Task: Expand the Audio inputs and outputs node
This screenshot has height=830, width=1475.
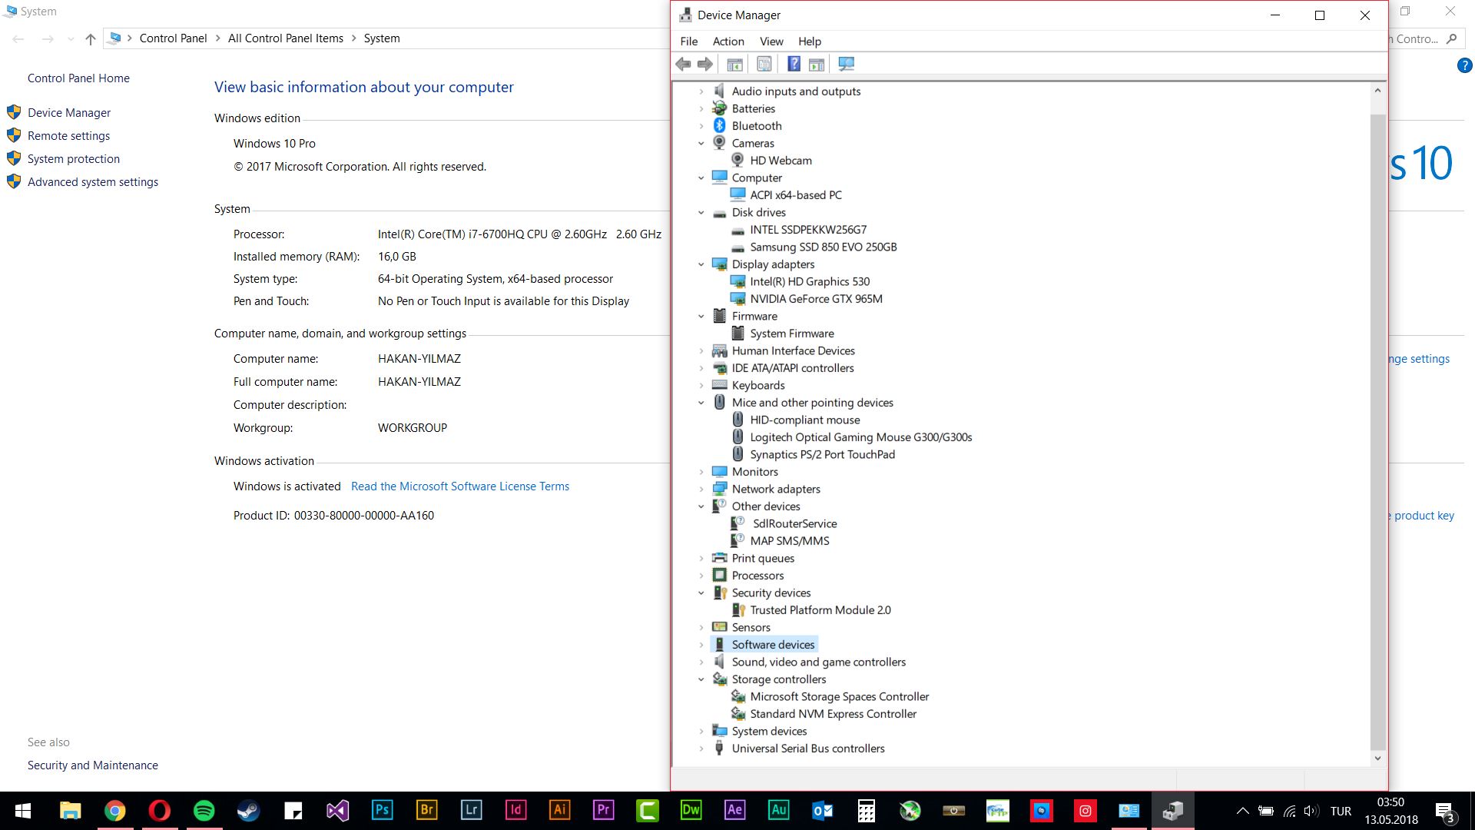Action: (701, 91)
